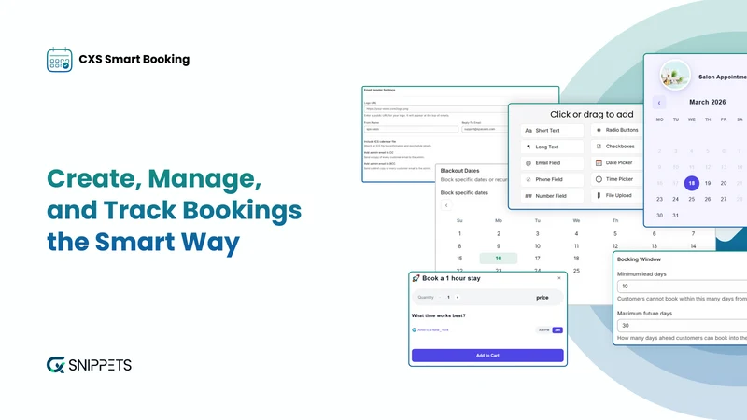Click the Booking Window heading

pyautogui.click(x=639, y=259)
